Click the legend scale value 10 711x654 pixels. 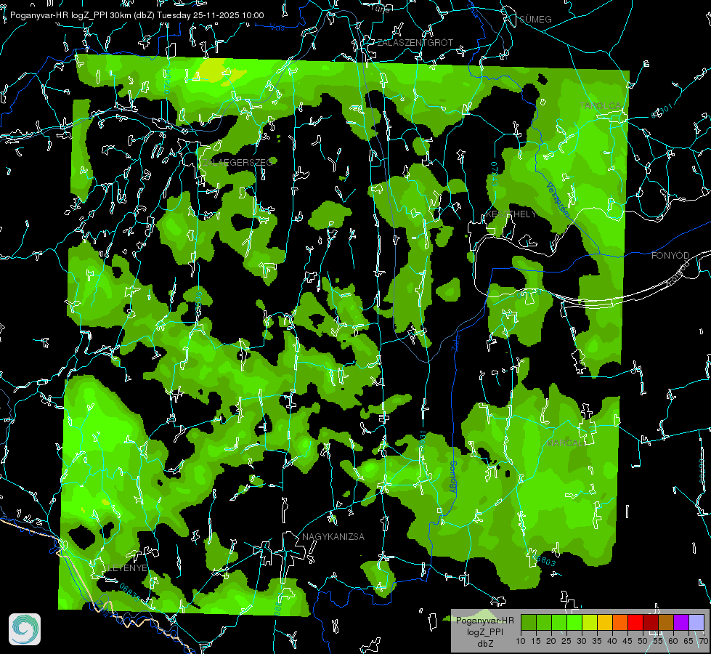(521, 641)
